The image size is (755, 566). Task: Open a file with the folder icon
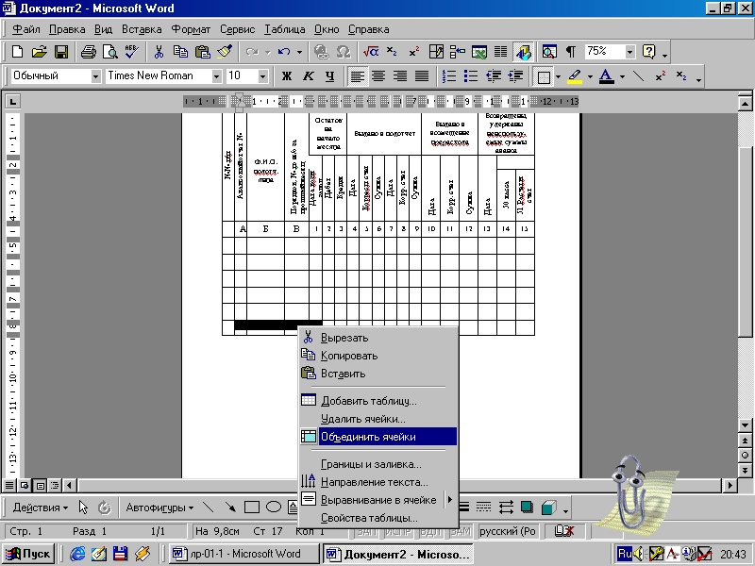39,52
